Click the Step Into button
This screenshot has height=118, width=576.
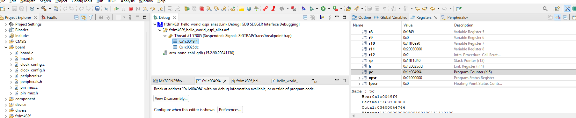[x=145, y=9]
